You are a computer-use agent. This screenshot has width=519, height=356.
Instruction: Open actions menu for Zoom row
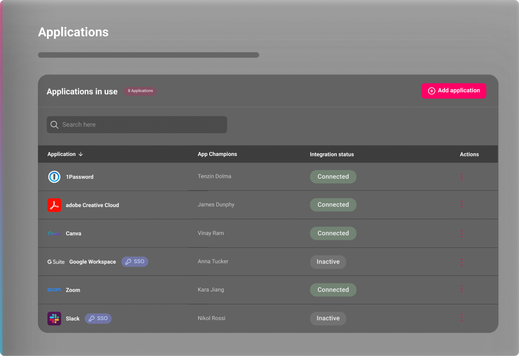tap(461, 289)
